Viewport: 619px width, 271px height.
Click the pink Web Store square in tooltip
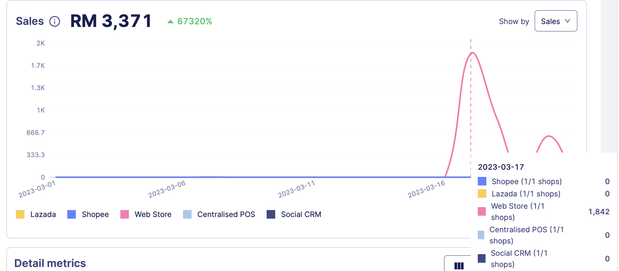point(482,211)
